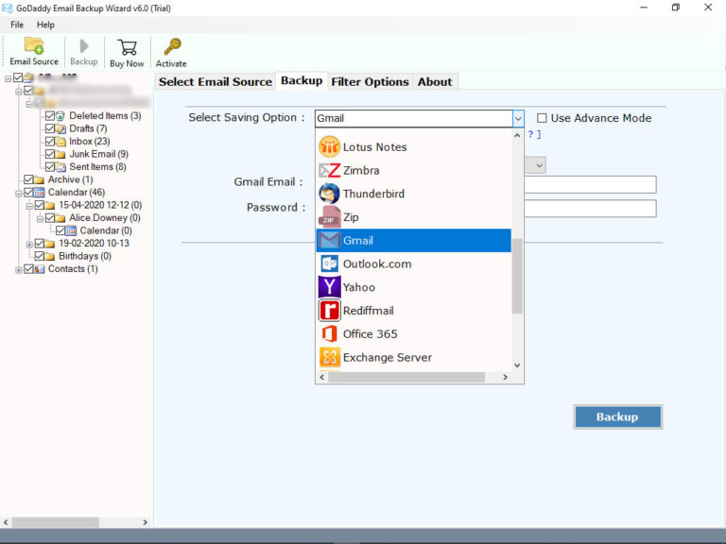The image size is (726, 544).
Task: Click the Email Source toolbar icon
Action: pos(34,45)
